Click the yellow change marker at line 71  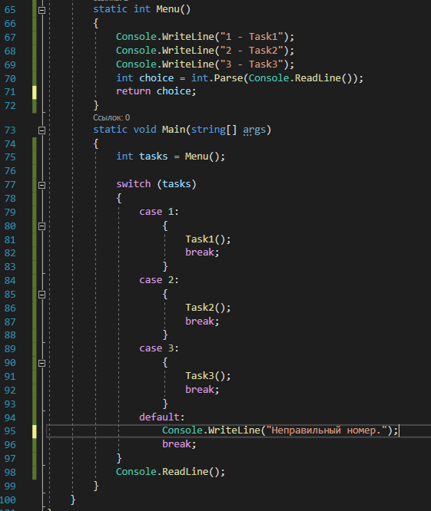click(x=35, y=92)
